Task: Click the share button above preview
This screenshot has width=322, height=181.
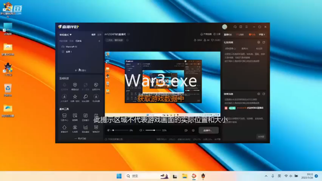Action: click(217, 34)
